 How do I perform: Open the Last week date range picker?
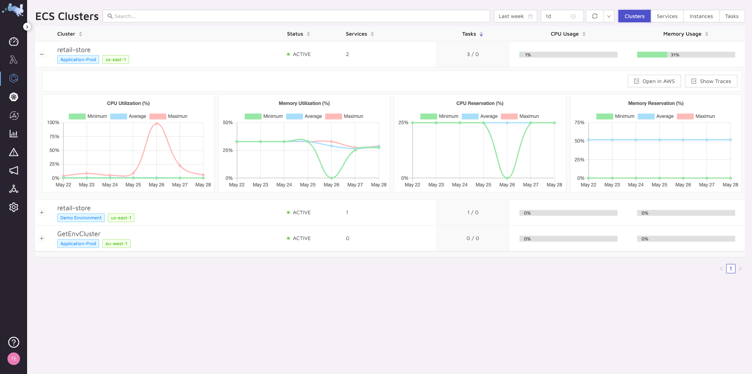coord(515,16)
